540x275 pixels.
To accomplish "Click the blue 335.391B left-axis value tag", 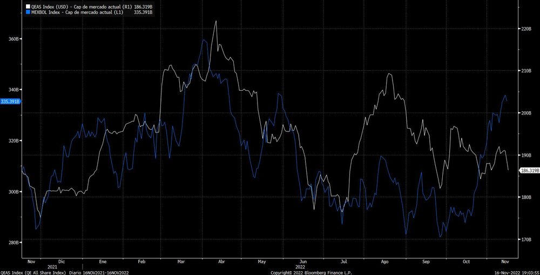I will (x=10, y=101).
